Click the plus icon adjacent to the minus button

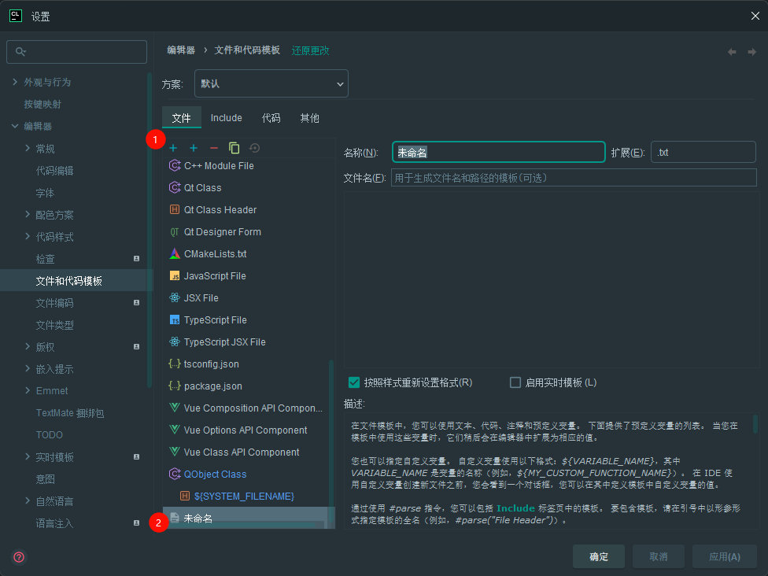[194, 148]
